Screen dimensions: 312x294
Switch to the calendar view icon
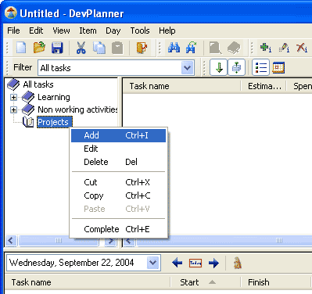click(x=278, y=68)
